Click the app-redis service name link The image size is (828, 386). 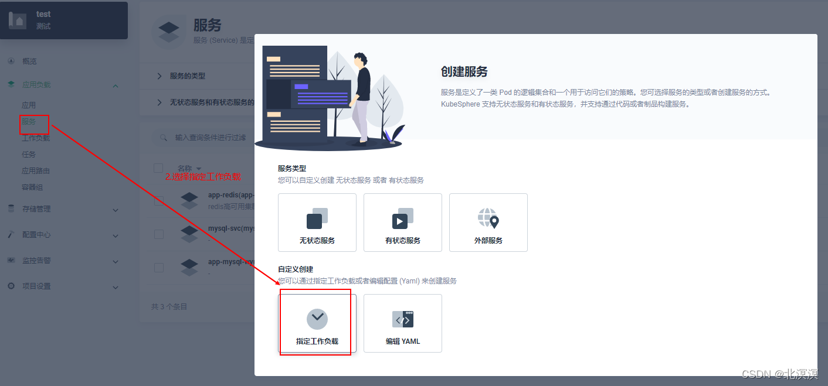click(231, 195)
